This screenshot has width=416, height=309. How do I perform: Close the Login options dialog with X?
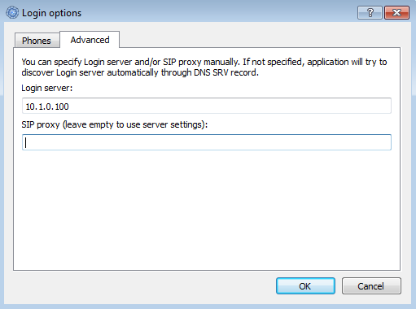[x=396, y=13]
